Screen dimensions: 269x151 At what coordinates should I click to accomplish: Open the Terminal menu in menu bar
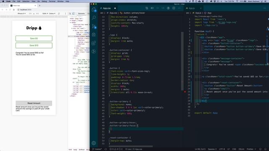tap(52, 1)
